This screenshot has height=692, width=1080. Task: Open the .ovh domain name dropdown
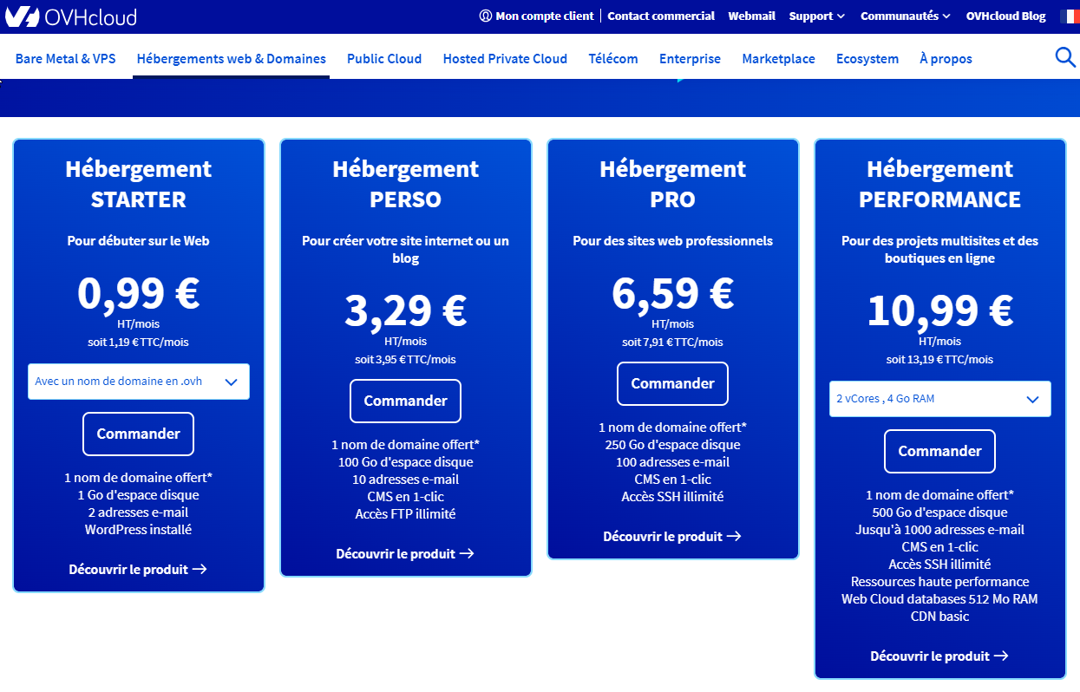click(139, 382)
